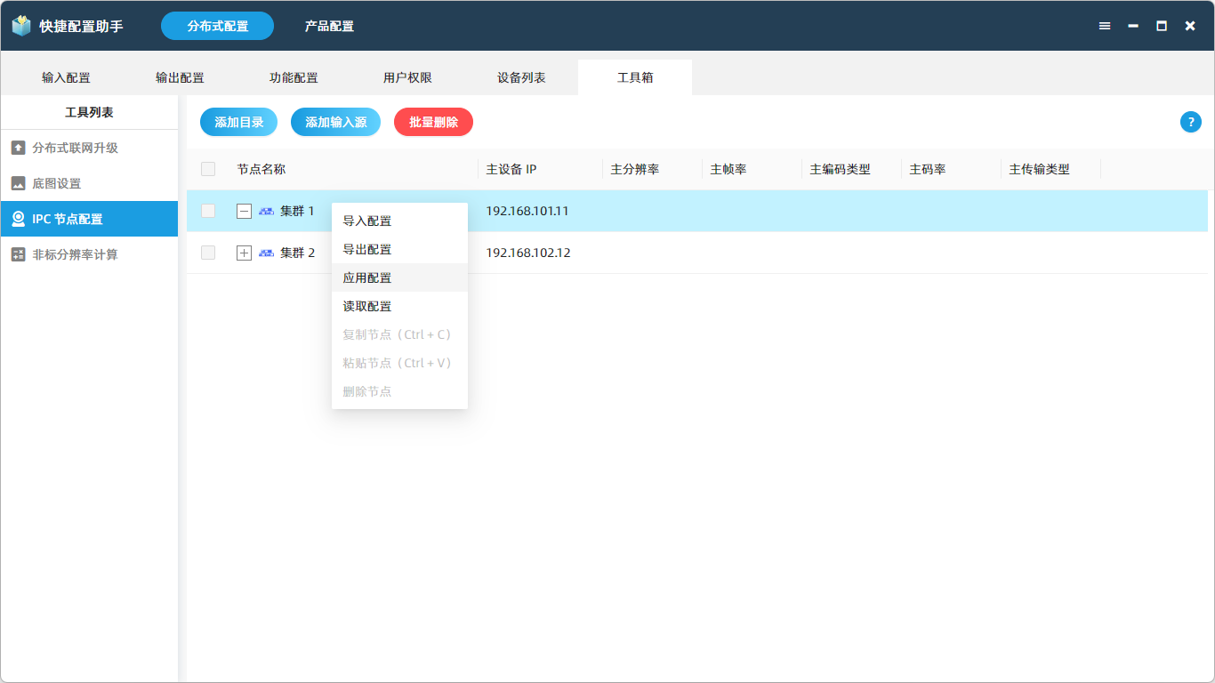
Task: Choose 应用配置 from the context menu
Action: [367, 277]
